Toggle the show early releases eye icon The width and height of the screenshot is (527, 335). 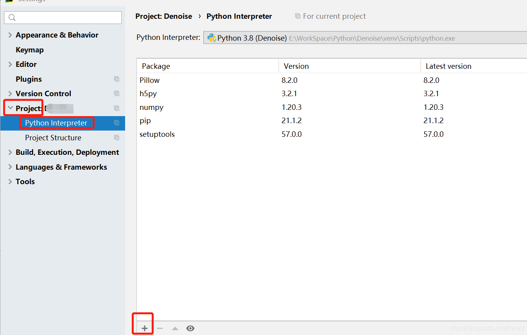click(190, 328)
